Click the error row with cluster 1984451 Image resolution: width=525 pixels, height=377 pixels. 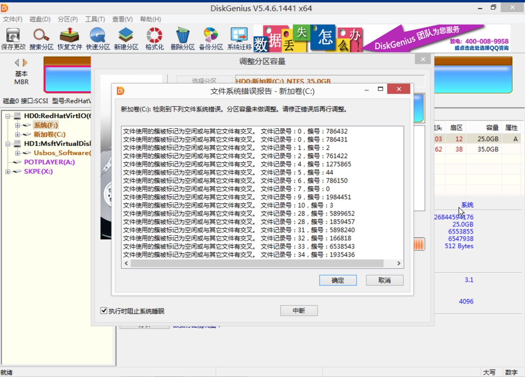(x=237, y=197)
